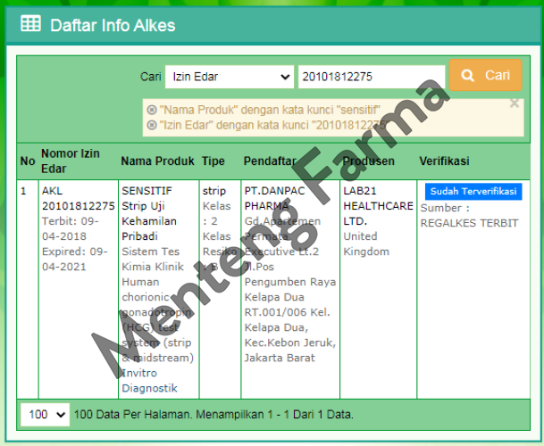Click the Sumber : REGALKES TERBIT text
Image resolution: width=544 pixels, height=446 pixels.
(469, 215)
